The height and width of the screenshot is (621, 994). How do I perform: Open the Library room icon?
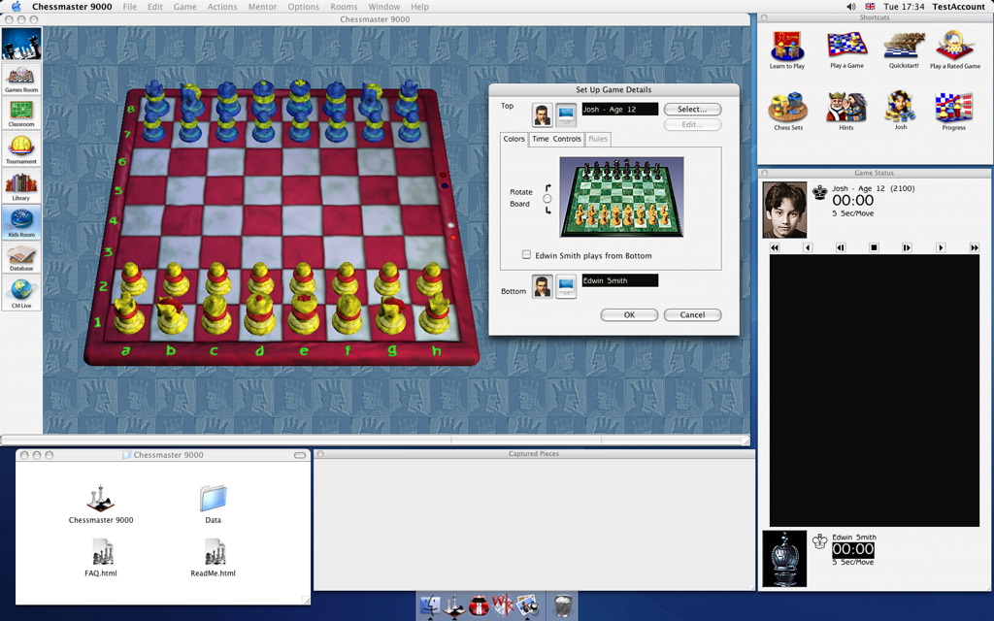coord(21,185)
